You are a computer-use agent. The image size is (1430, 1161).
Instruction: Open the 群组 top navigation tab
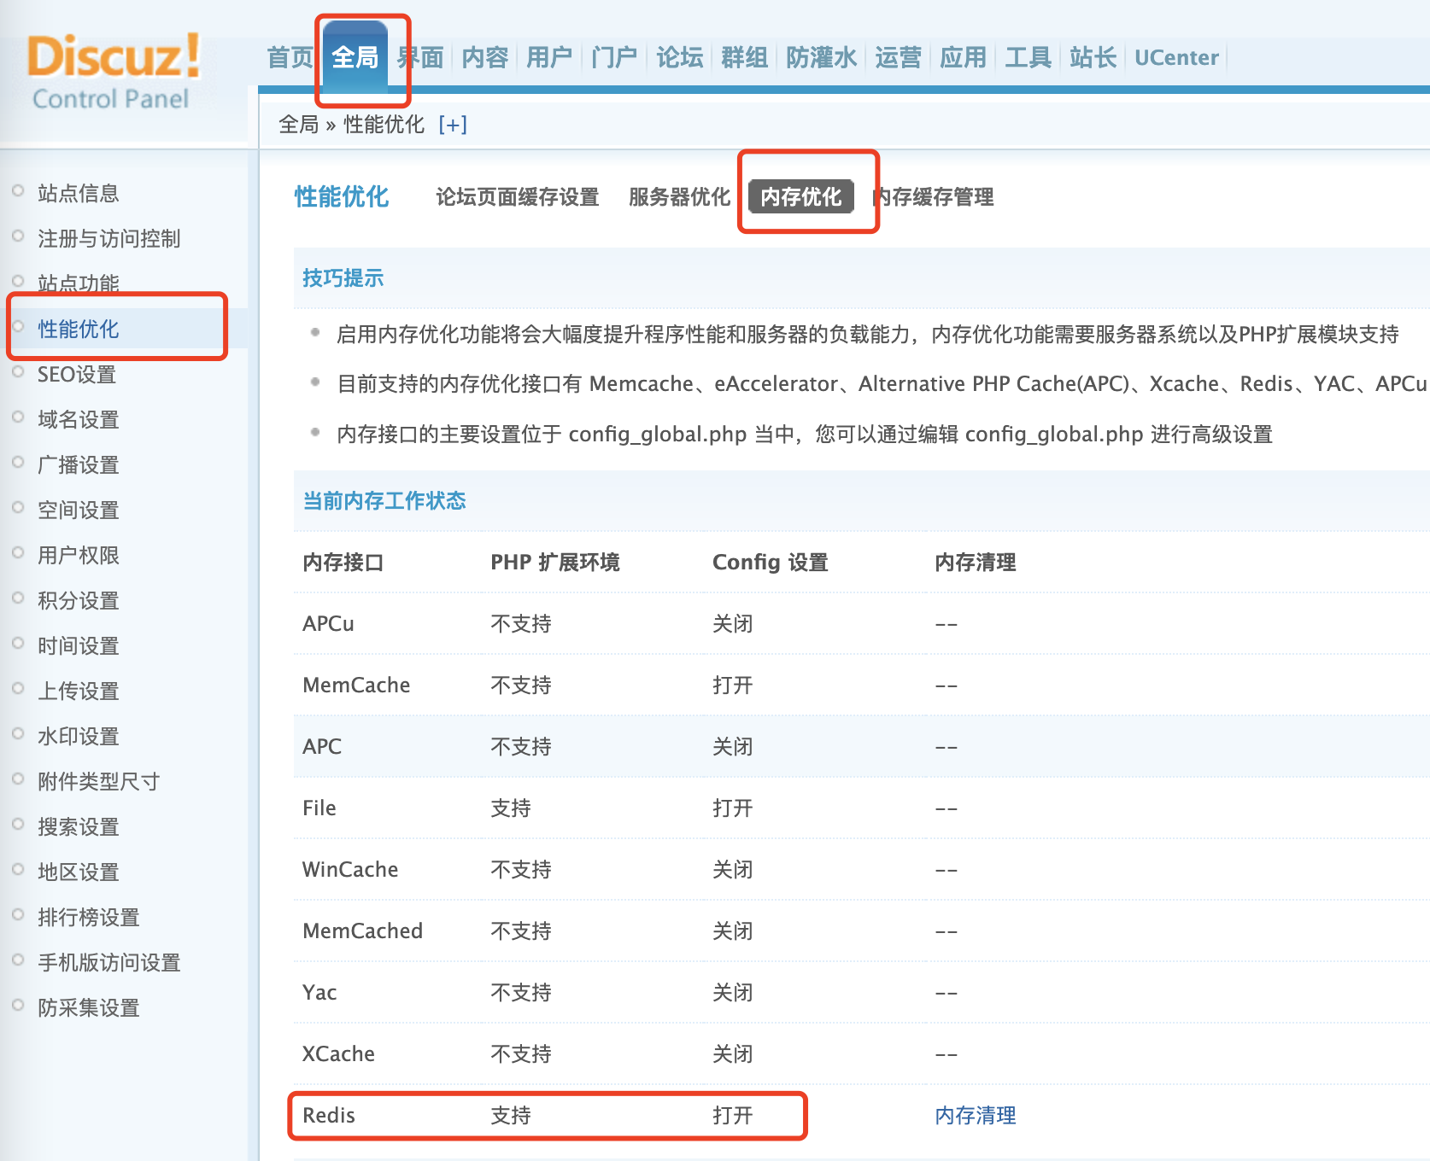[745, 57]
